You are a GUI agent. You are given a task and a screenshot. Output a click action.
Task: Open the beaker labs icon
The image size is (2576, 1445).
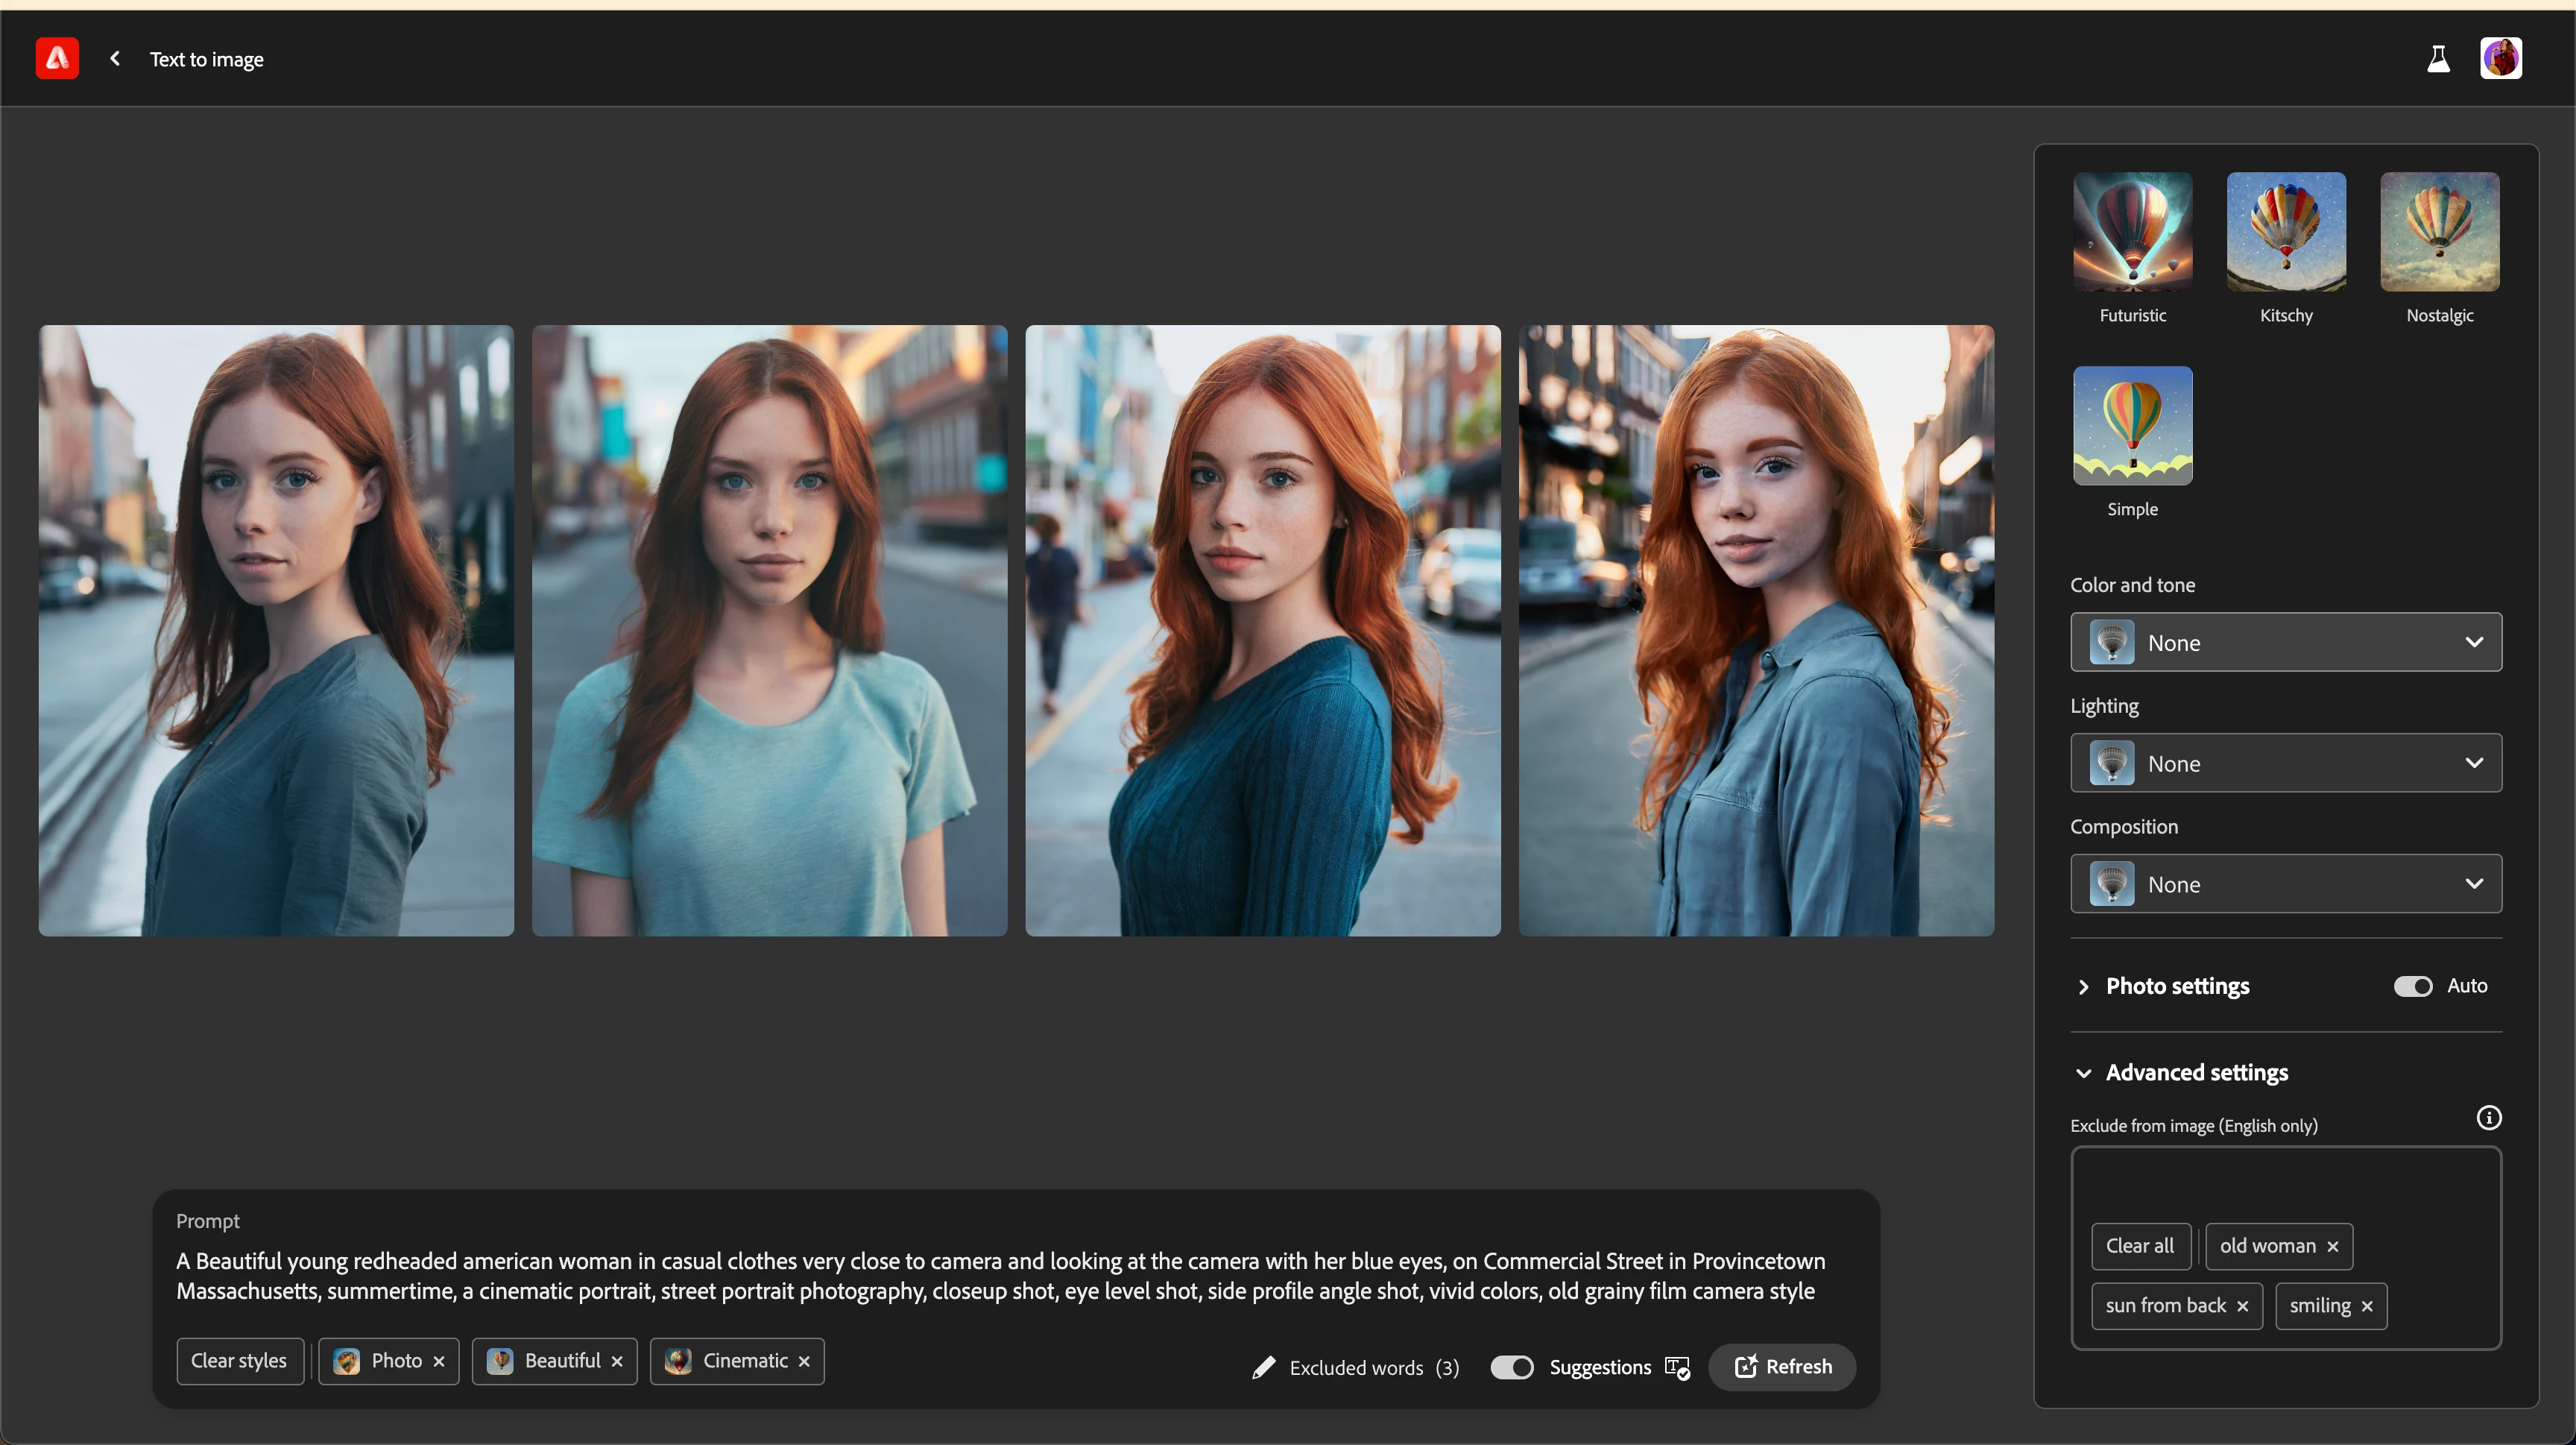(2438, 59)
